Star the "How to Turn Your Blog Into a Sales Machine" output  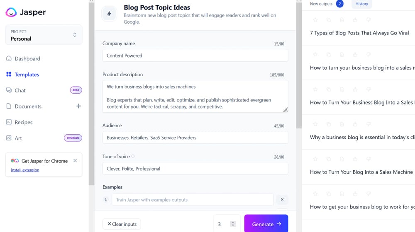[315, 159]
